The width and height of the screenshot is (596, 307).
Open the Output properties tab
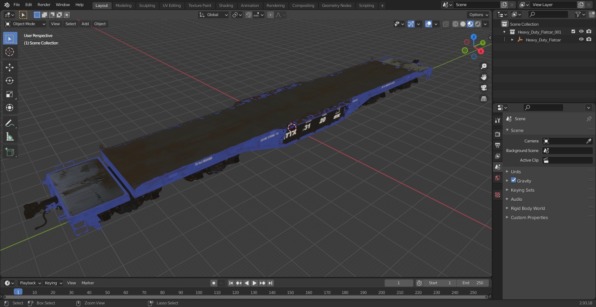tap(497, 145)
